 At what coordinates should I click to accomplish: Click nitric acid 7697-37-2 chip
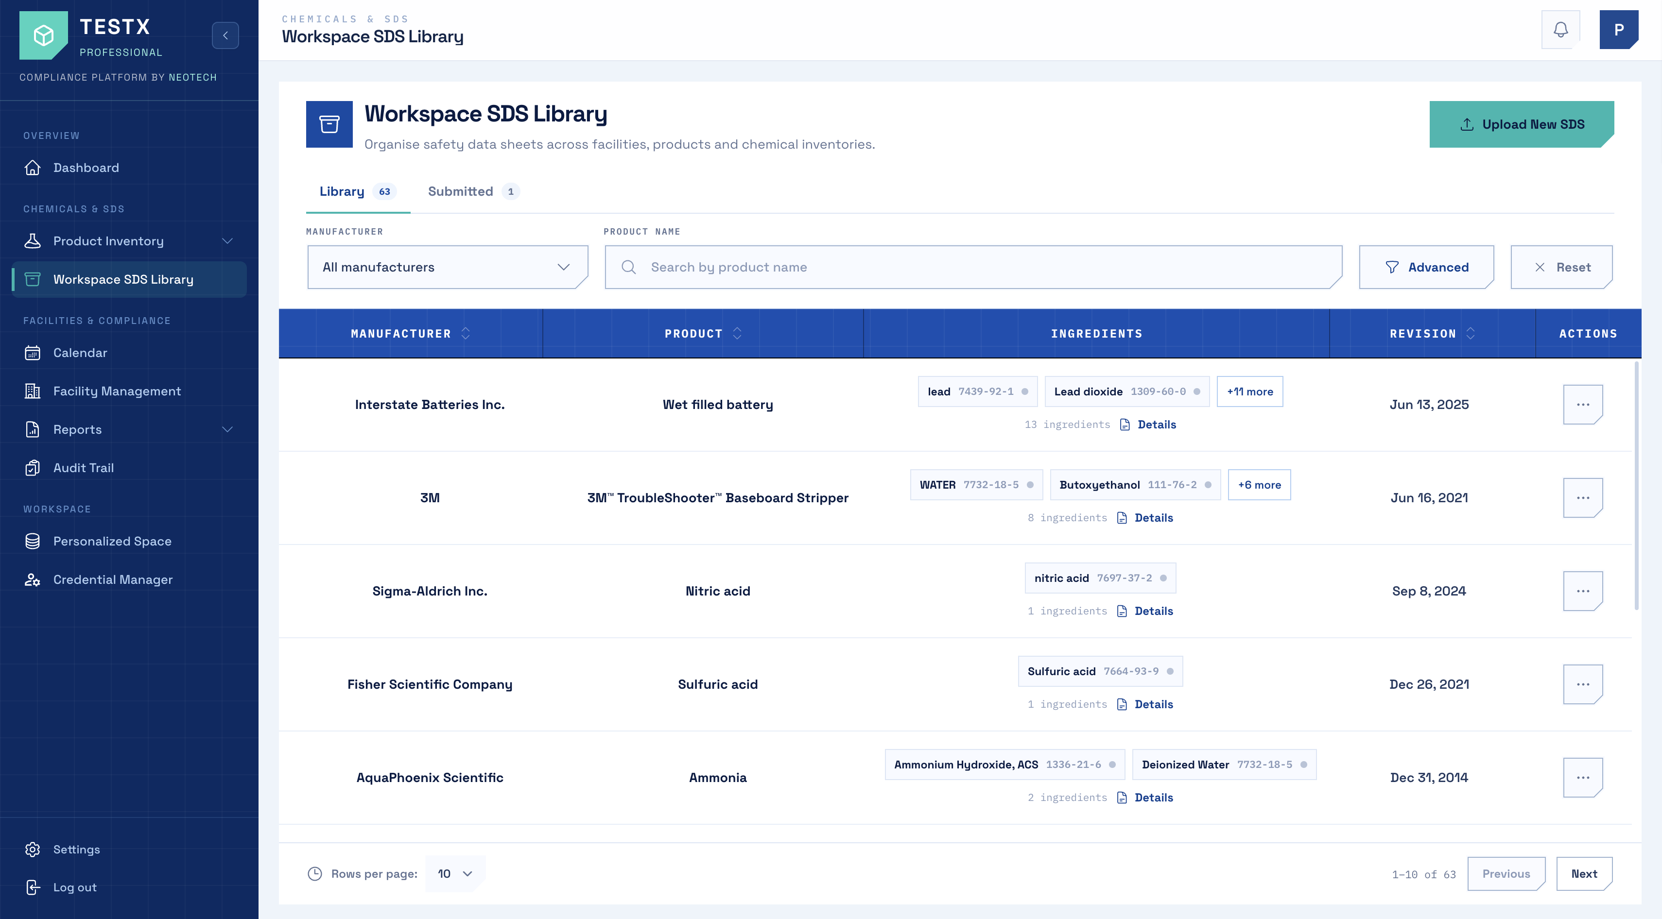[x=1100, y=578]
